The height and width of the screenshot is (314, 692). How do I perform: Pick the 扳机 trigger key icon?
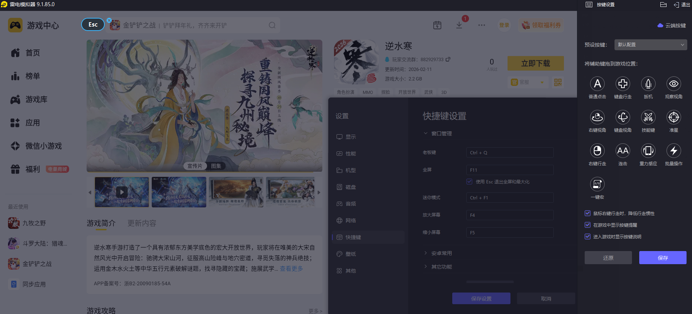648,84
